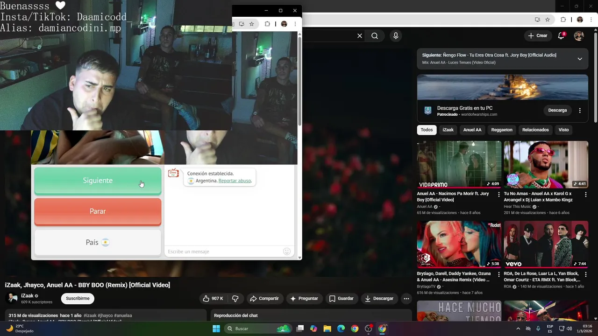Subscribe to iZaak with Suscribirme
Viewport: 598px width, 336px height.
(x=78, y=299)
